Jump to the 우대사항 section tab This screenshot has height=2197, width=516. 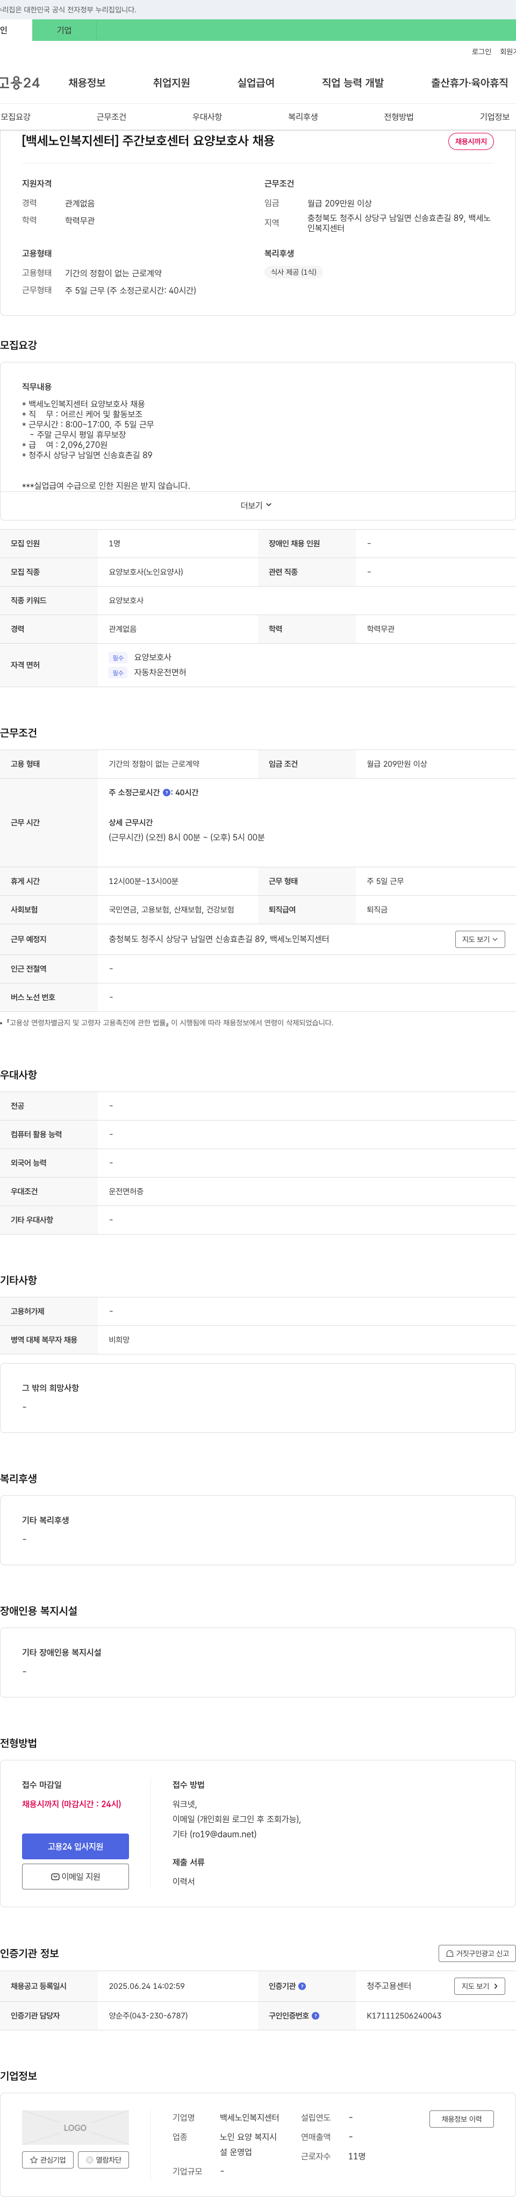point(207,117)
